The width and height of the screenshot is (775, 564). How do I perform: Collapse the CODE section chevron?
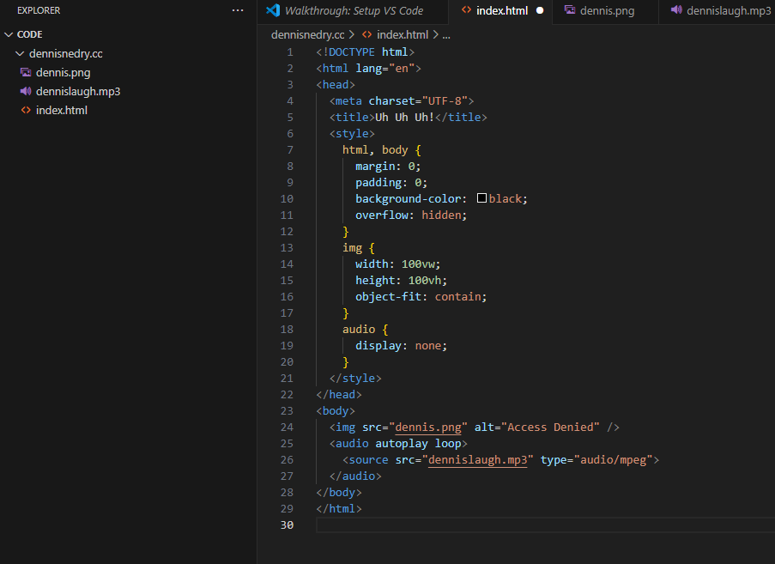9,34
